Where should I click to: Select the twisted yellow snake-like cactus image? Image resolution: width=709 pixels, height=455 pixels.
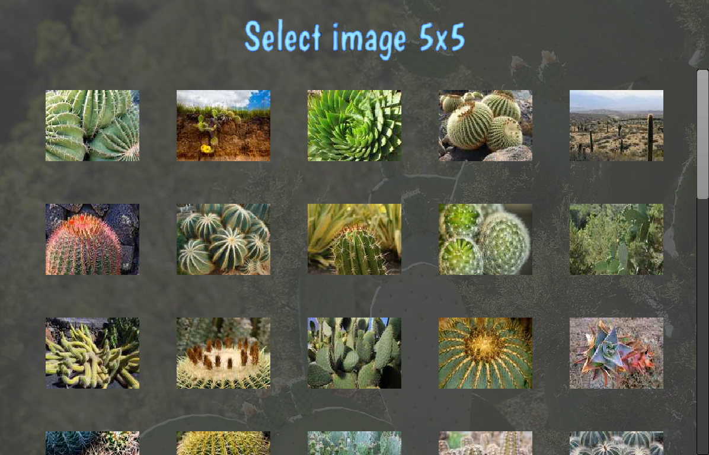pyautogui.click(x=92, y=353)
